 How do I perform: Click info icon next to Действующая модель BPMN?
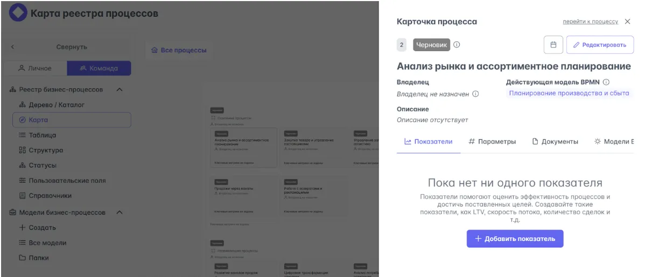606,82
